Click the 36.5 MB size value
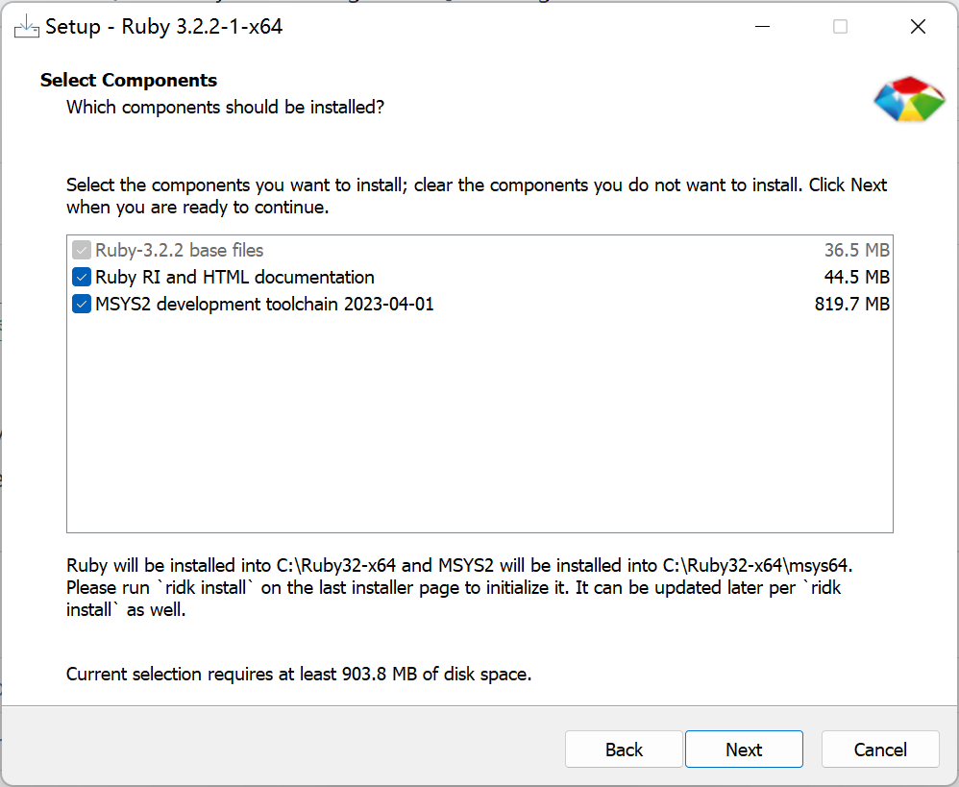This screenshot has width=959, height=787. point(857,251)
